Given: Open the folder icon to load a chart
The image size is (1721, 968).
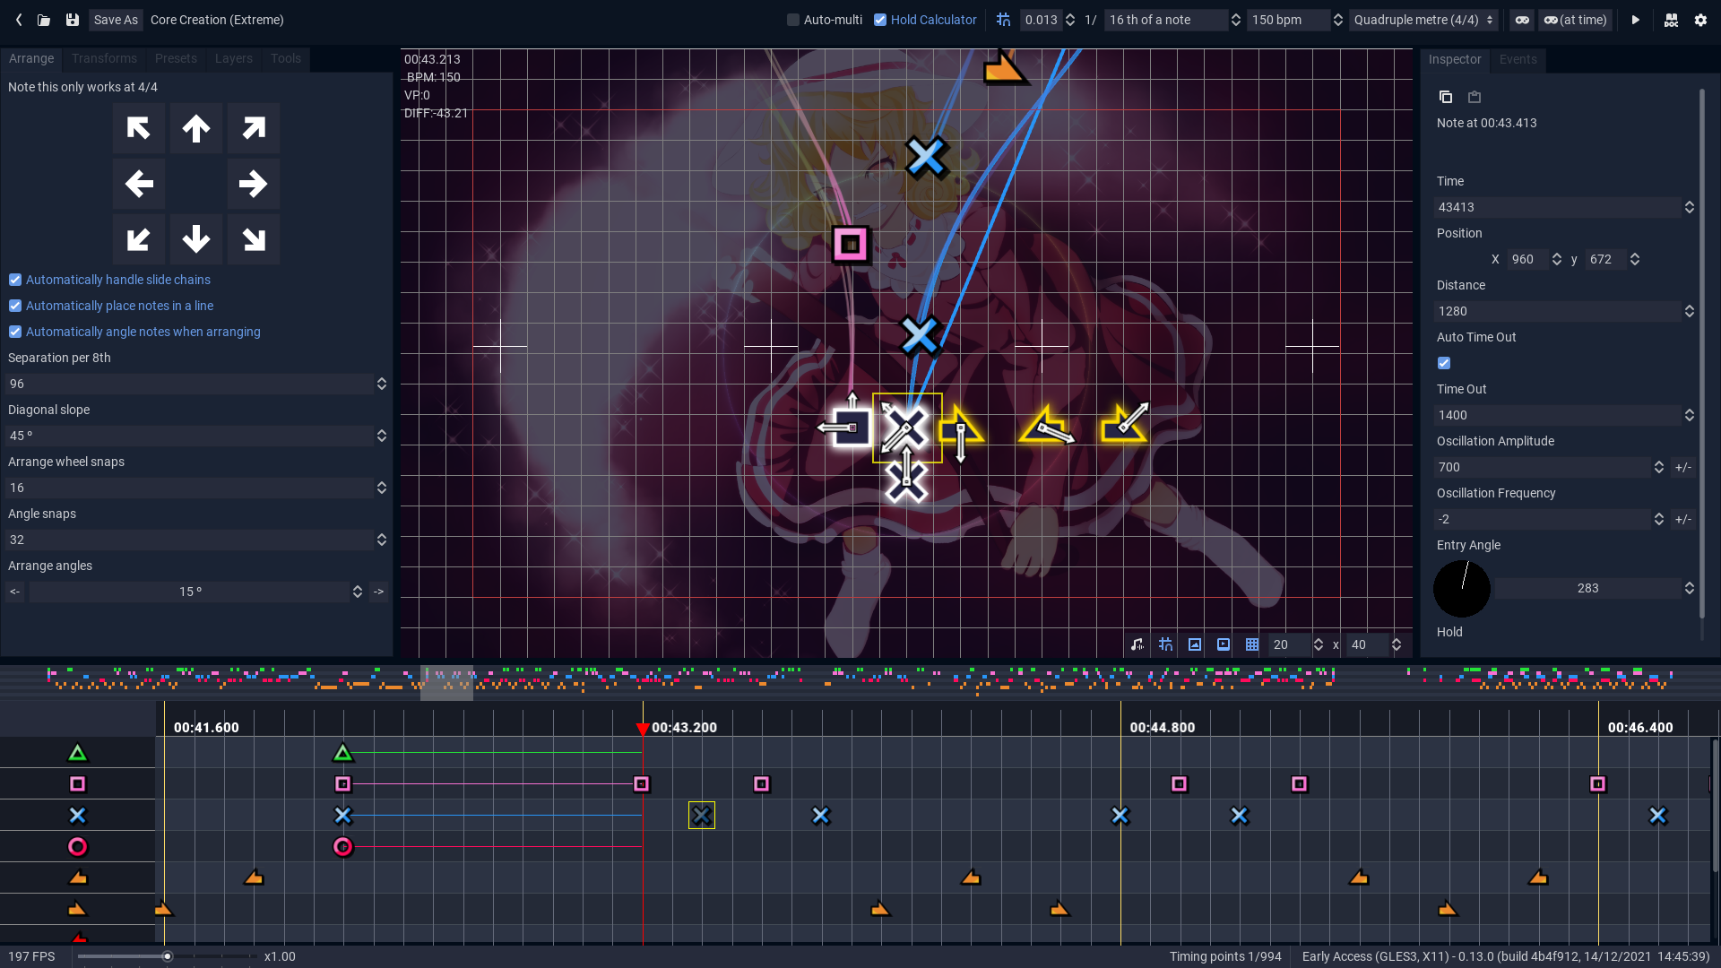Looking at the screenshot, I should point(44,20).
